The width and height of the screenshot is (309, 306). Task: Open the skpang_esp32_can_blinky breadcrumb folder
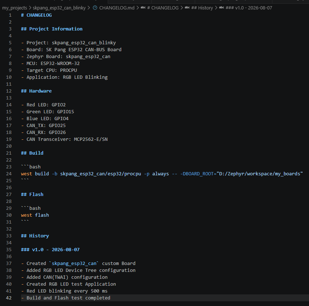[x=59, y=8]
